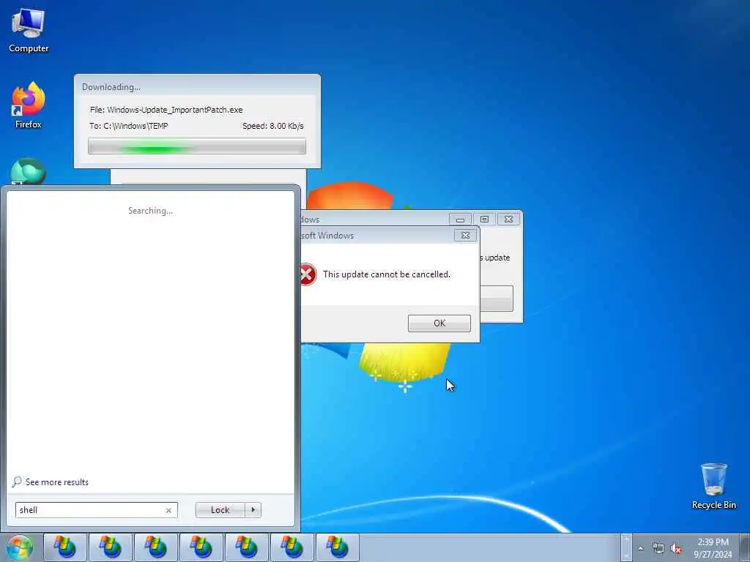Click 'Searching...' status text in start menu
The width and height of the screenshot is (750, 562).
tap(151, 211)
